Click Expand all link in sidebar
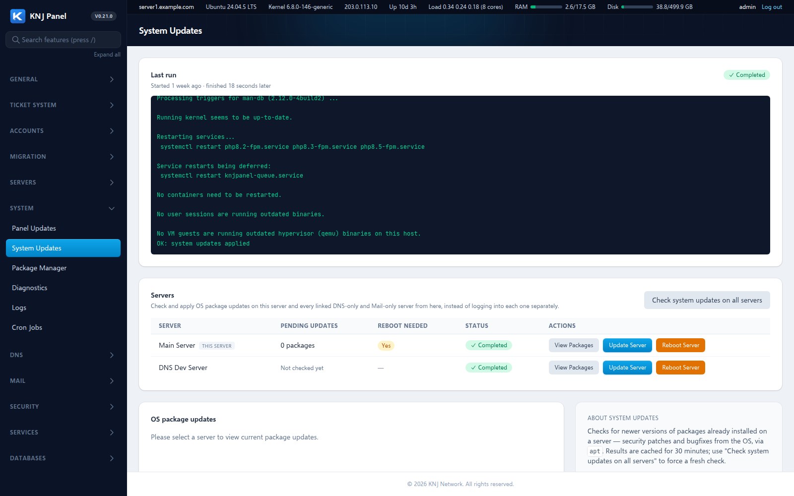 [107, 55]
